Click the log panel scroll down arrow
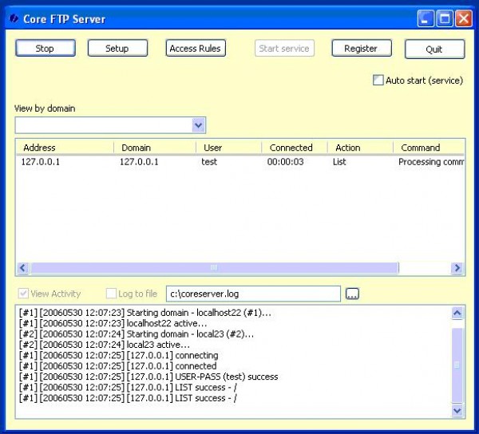The height and width of the screenshot is (434, 479). [x=457, y=410]
